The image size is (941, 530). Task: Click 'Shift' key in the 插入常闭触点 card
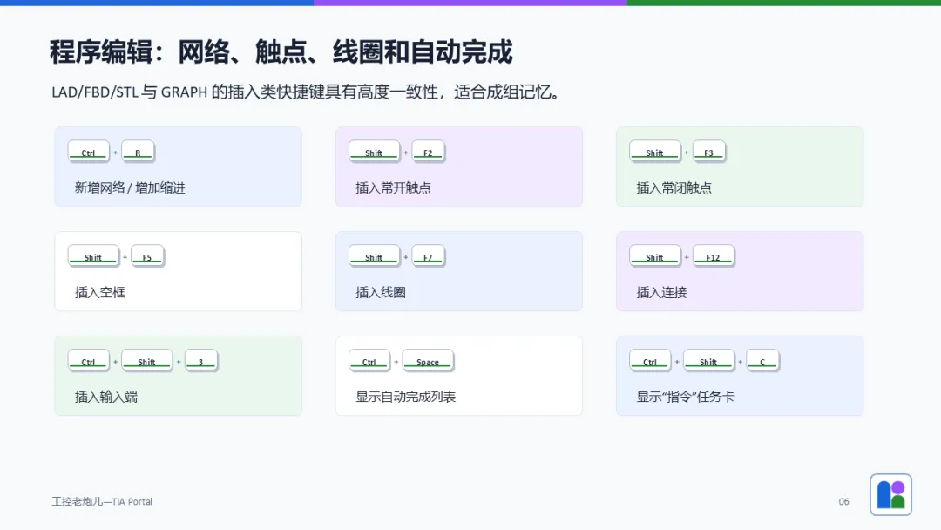(654, 152)
